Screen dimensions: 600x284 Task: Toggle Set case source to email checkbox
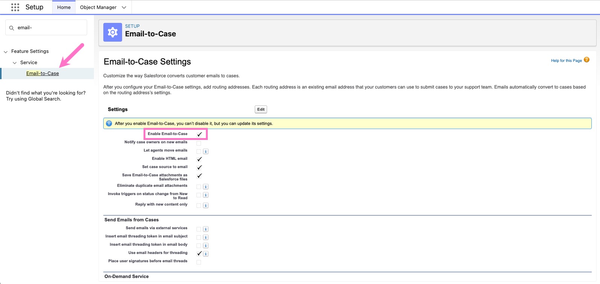(x=199, y=167)
